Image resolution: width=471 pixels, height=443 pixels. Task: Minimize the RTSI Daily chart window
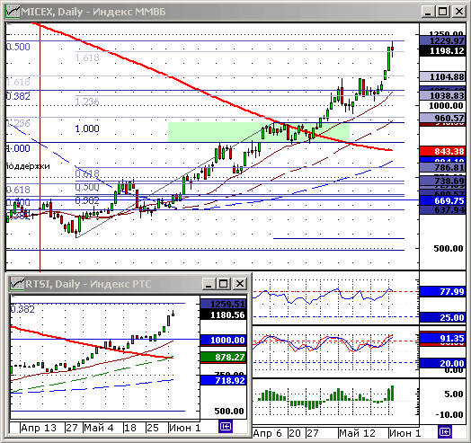pos(209,284)
